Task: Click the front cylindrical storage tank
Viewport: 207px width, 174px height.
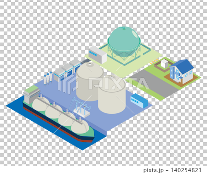Action: tap(112, 95)
